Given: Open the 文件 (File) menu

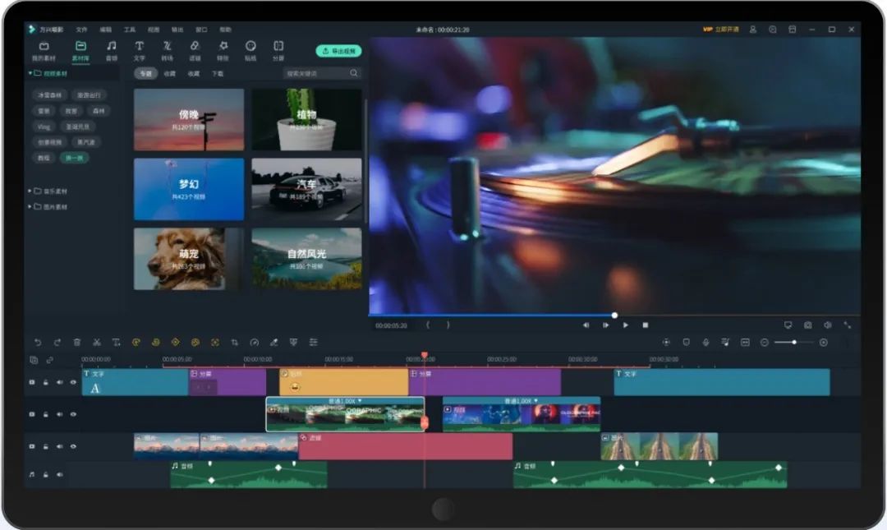Looking at the screenshot, I should 81,30.
